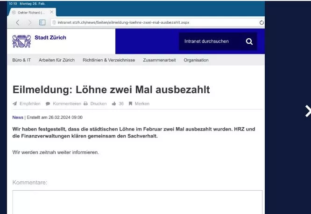The image size is (311, 214).
Task: Click into the Kommentare text box
Action: point(137,202)
